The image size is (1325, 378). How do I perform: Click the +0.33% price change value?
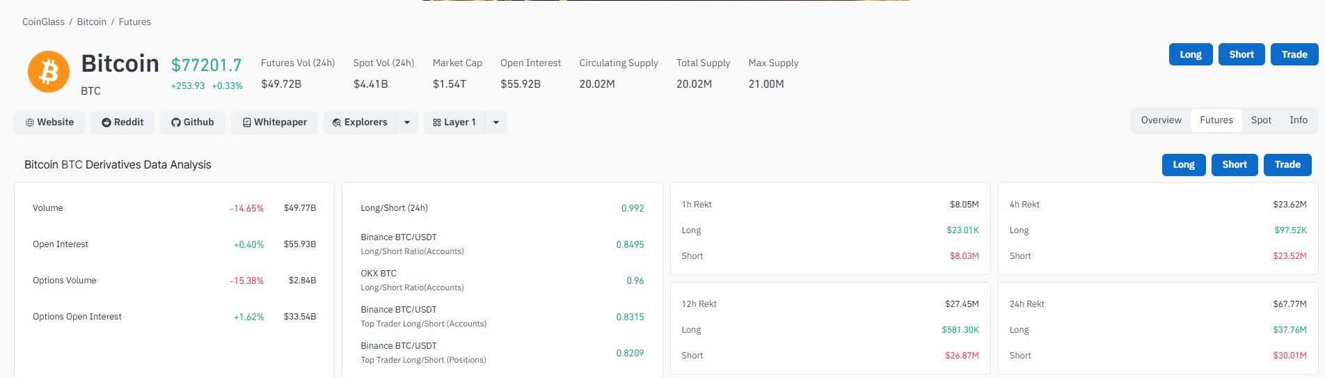[228, 86]
